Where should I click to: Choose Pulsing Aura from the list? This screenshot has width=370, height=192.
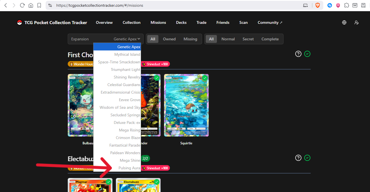[x=117, y=168]
